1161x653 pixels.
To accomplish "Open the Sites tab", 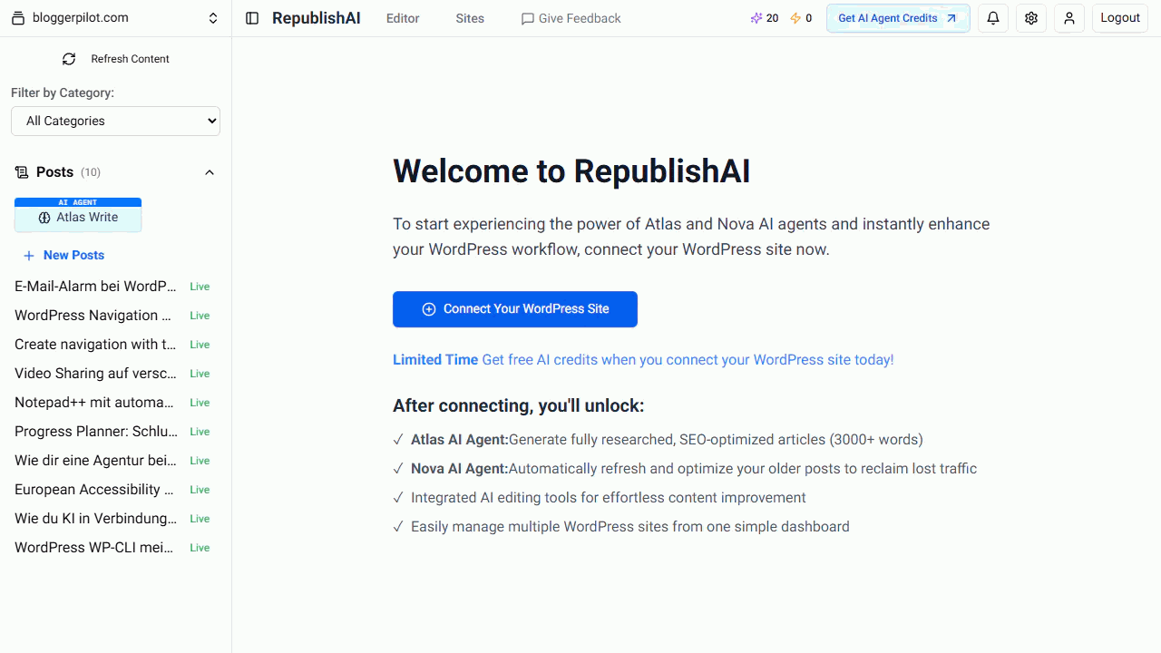I will [x=470, y=18].
